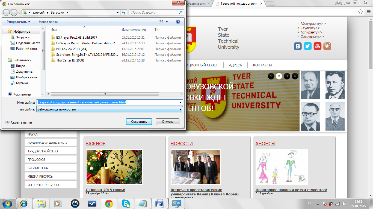The height and width of the screenshot is (209, 373).
Task: Bookmark page with the star icon
Action: [361, 11]
